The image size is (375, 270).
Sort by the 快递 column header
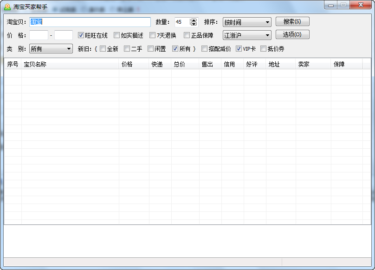tap(160, 64)
